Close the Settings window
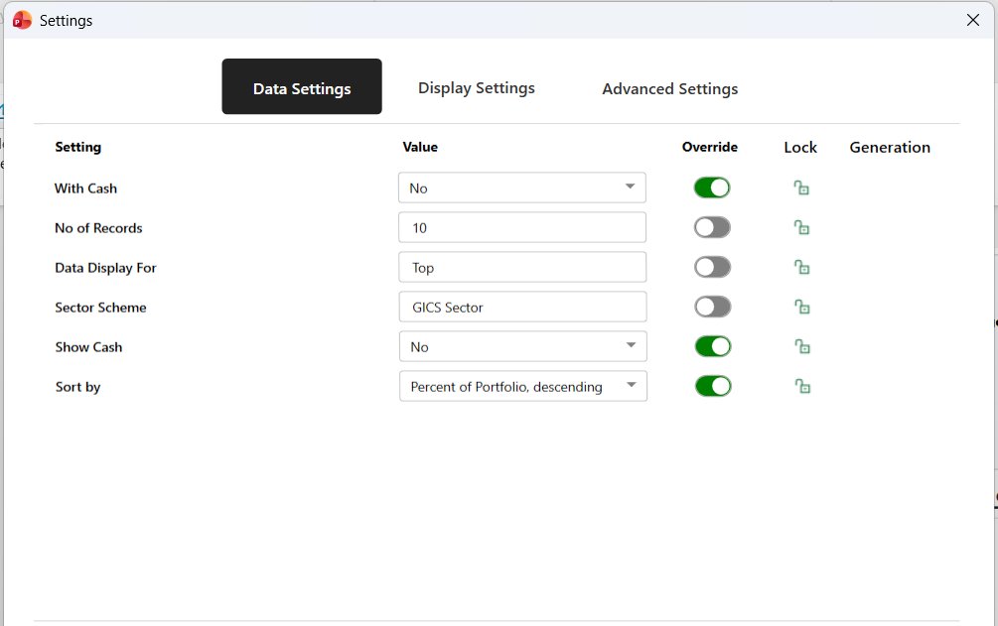This screenshot has width=998, height=626. [973, 20]
